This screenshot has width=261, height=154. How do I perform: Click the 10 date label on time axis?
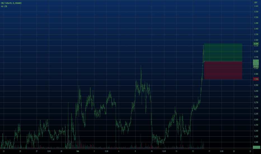pyautogui.click(x=152, y=151)
